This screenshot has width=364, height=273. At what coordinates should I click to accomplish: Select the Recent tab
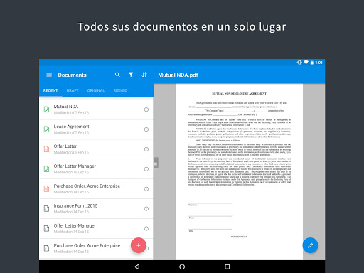tap(50, 90)
